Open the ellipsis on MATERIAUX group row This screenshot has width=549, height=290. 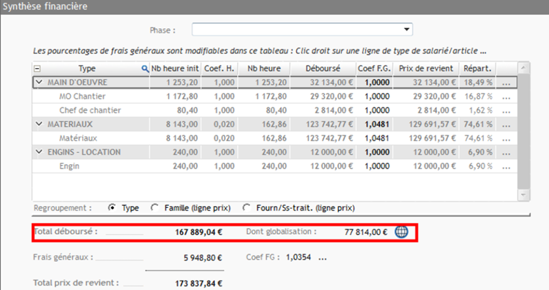click(506, 125)
